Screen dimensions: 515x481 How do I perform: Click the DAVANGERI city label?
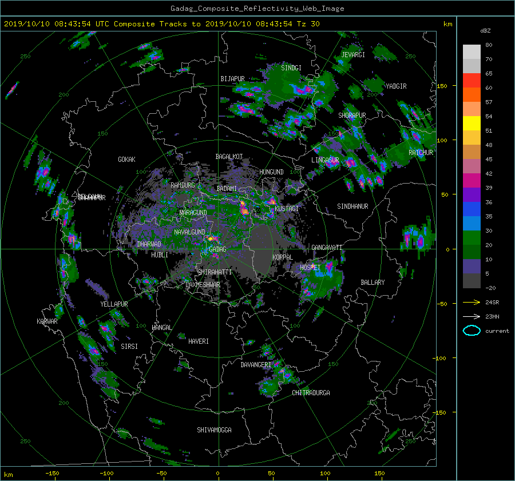pos(256,365)
